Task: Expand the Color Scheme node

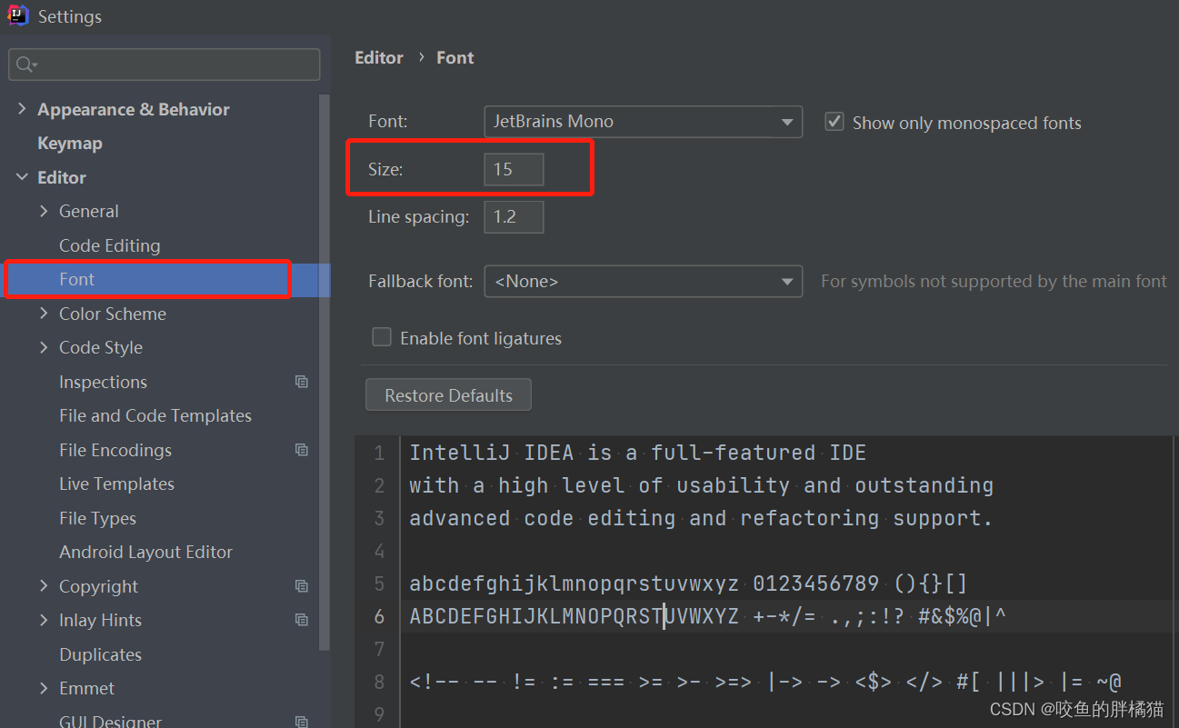Action: (44, 314)
